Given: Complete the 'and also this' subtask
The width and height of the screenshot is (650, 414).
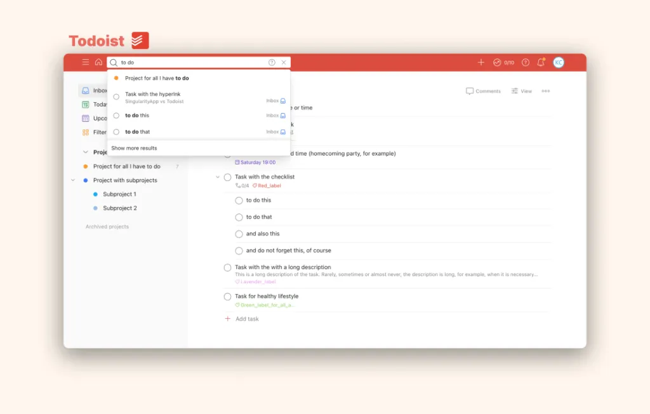Looking at the screenshot, I should pos(239,233).
